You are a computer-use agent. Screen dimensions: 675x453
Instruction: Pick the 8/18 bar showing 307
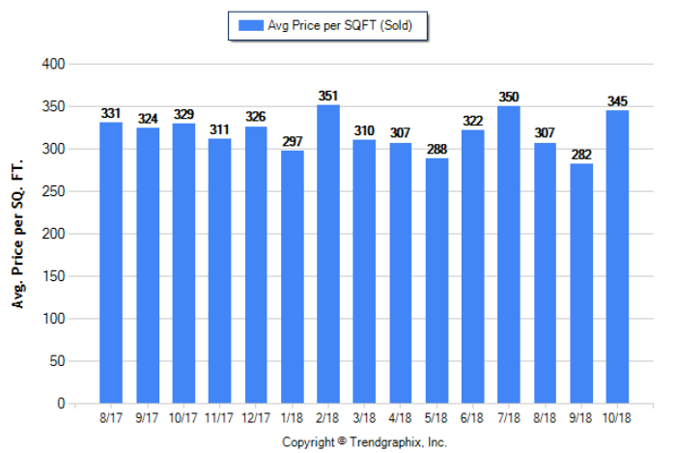click(546, 273)
